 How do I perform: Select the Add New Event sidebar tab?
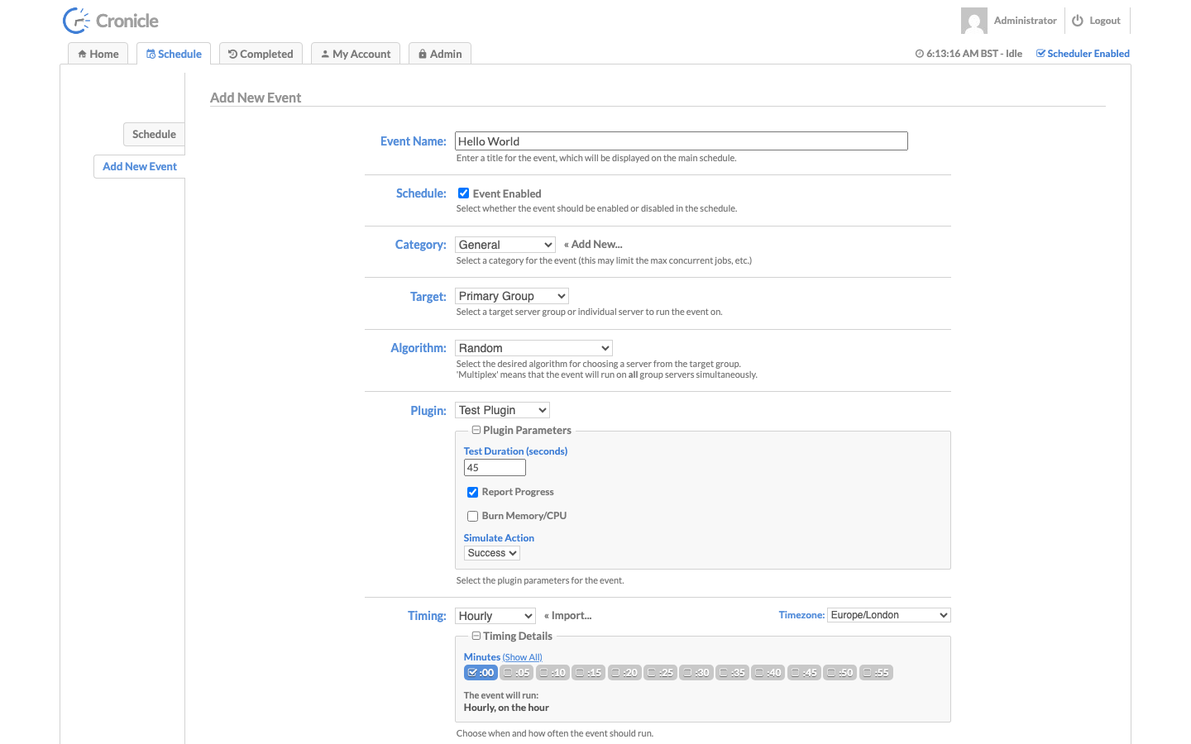click(140, 166)
